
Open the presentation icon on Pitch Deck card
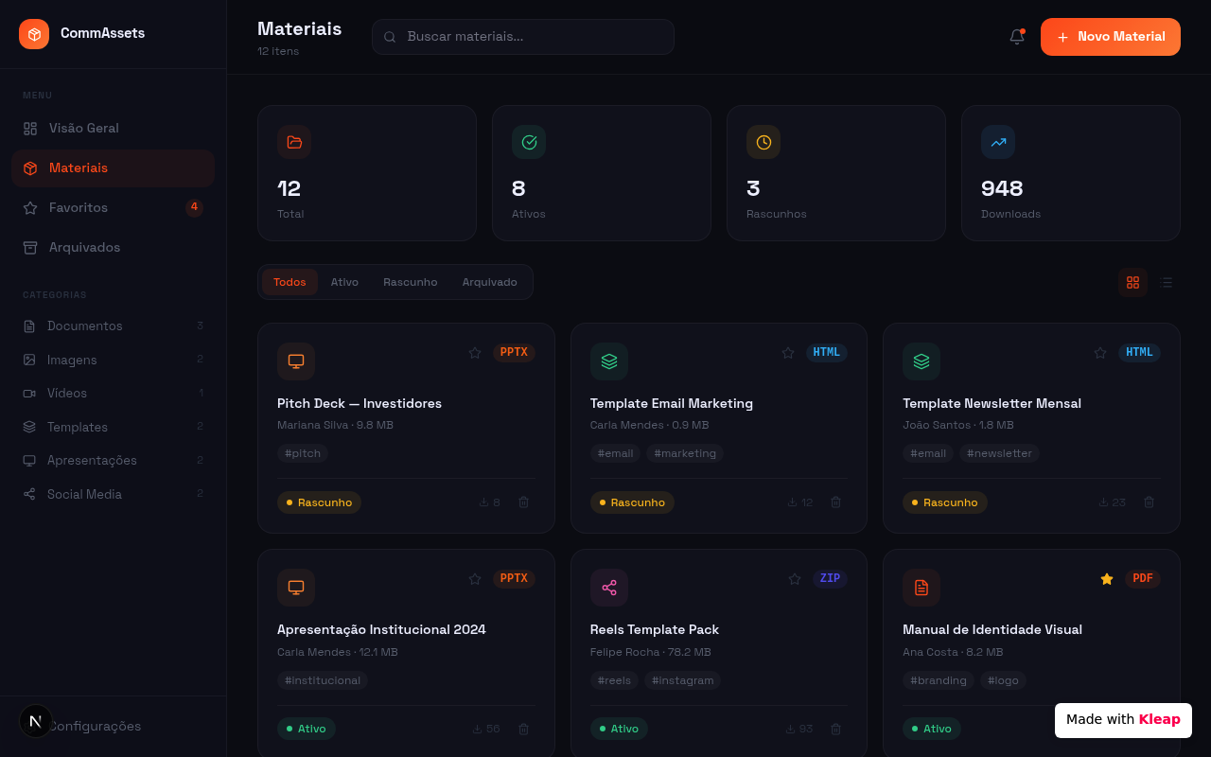296,361
